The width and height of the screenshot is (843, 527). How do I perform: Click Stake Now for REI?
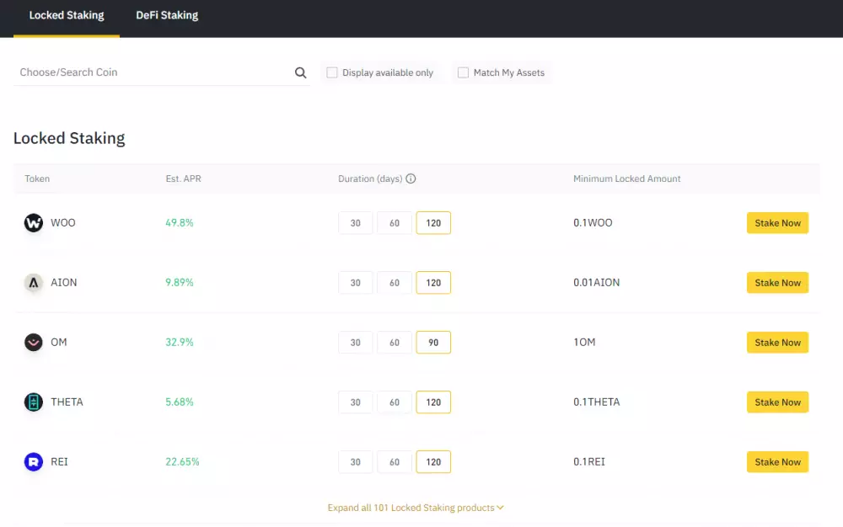pyautogui.click(x=777, y=461)
